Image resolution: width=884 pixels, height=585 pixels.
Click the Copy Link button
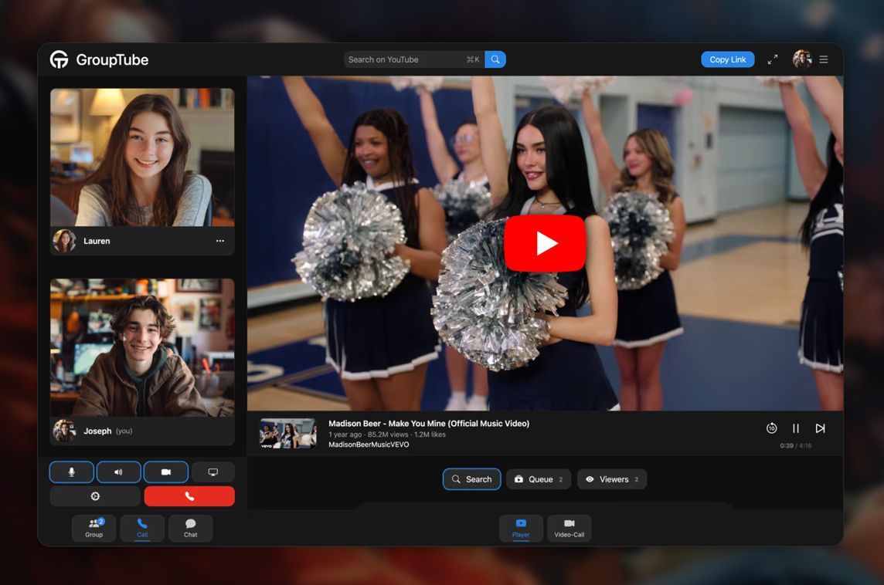pyautogui.click(x=727, y=59)
